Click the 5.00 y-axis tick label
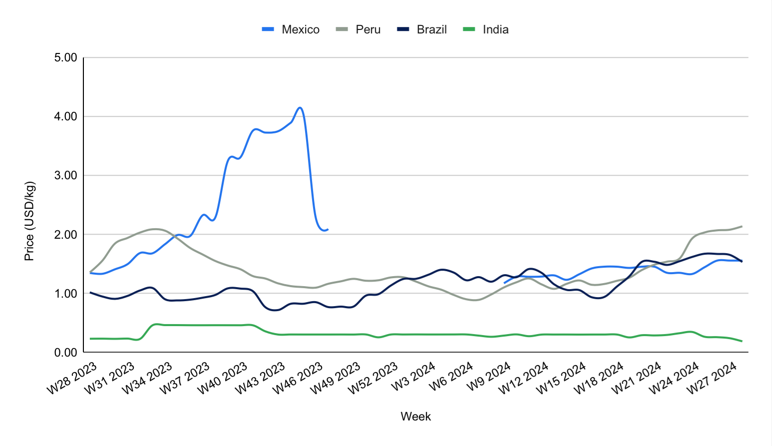The image size is (772, 446). (65, 57)
